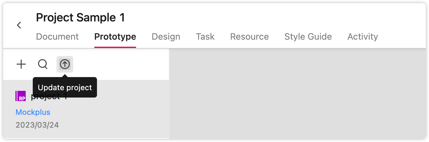
Task: Click the Mockplus link
Action: pyautogui.click(x=33, y=112)
